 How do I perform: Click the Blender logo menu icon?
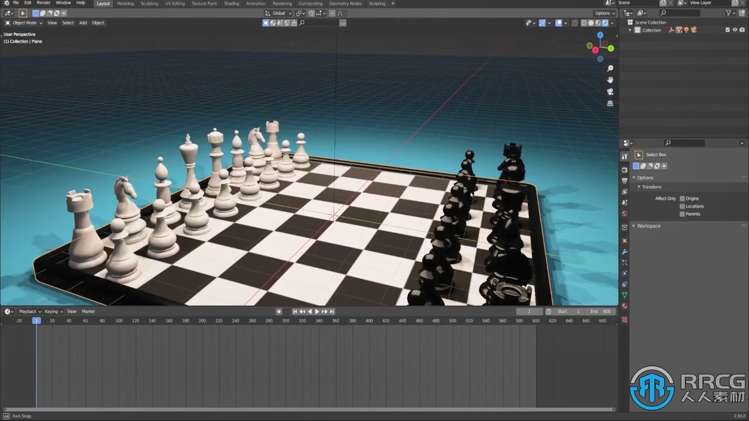(x=6, y=3)
